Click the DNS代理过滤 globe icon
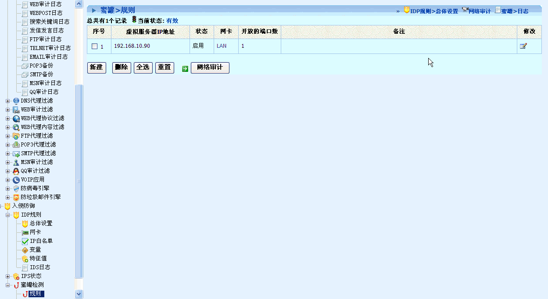Viewport: 548px width, 299px height. click(x=16, y=101)
